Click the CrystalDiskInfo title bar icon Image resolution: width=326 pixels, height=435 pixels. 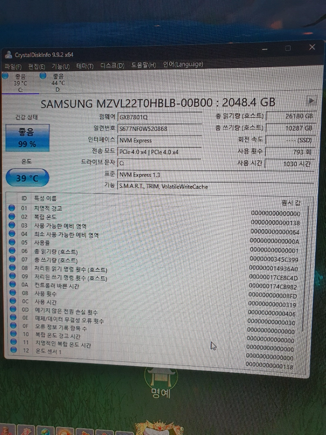point(8,55)
